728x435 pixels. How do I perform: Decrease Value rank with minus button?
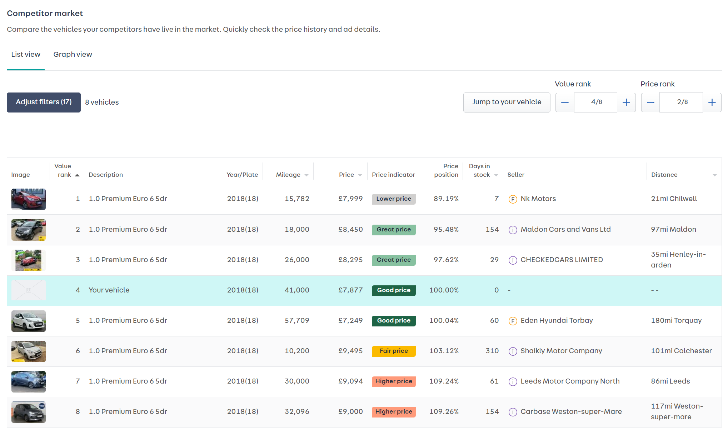(x=565, y=102)
